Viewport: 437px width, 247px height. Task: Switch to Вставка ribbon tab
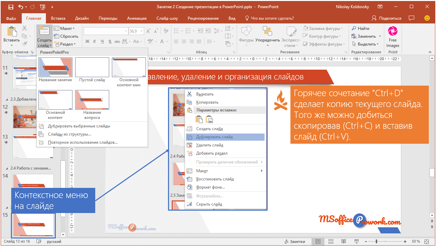[x=58, y=18]
